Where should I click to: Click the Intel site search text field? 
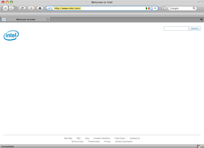point(176,29)
